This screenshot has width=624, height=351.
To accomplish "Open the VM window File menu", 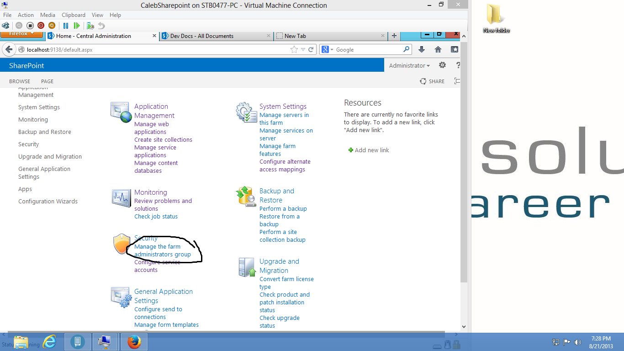I will pyautogui.click(x=7, y=15).
